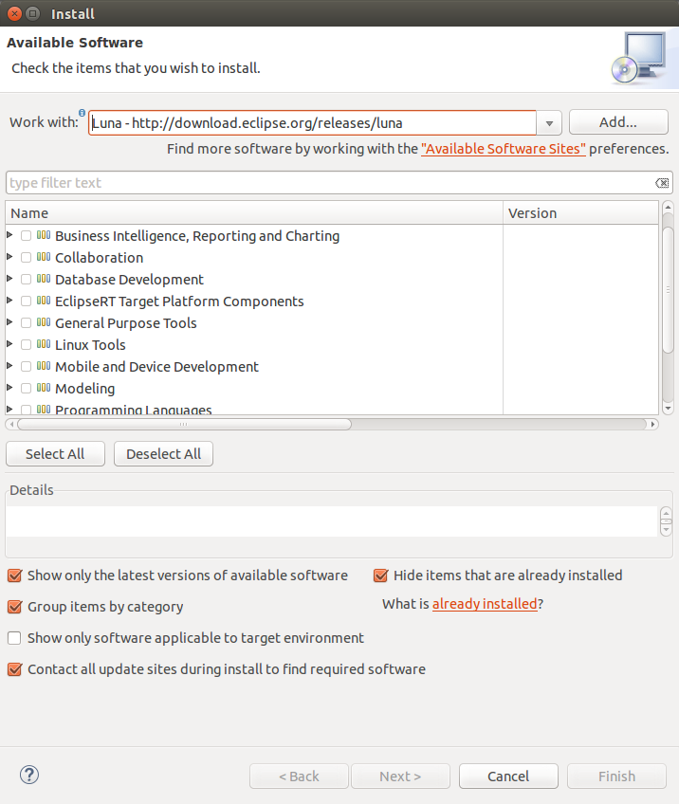Click the category icon beside Database Development
This screenshot has height=804, width=679.
(x=44, y=279)
